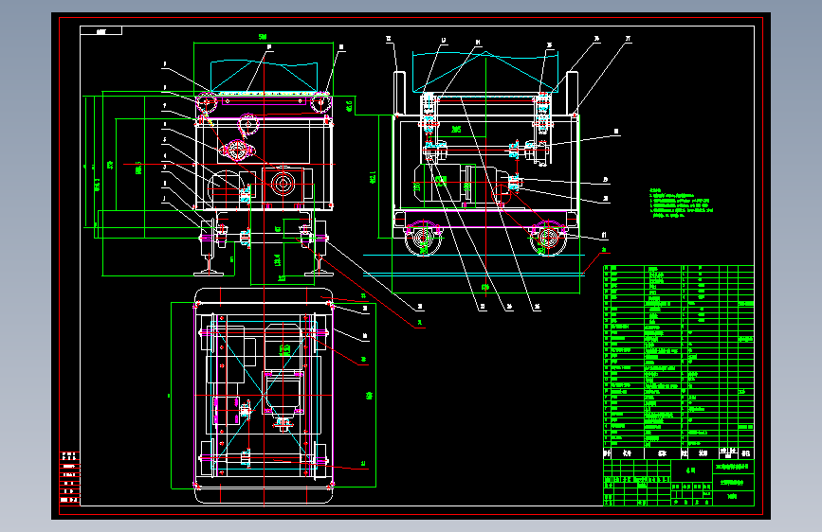The width and height of the screenshot is (822, 532).
Task: Click the small label box at the sheet's top-left corner
Action: pyautogui.click(x=101, y=31)
